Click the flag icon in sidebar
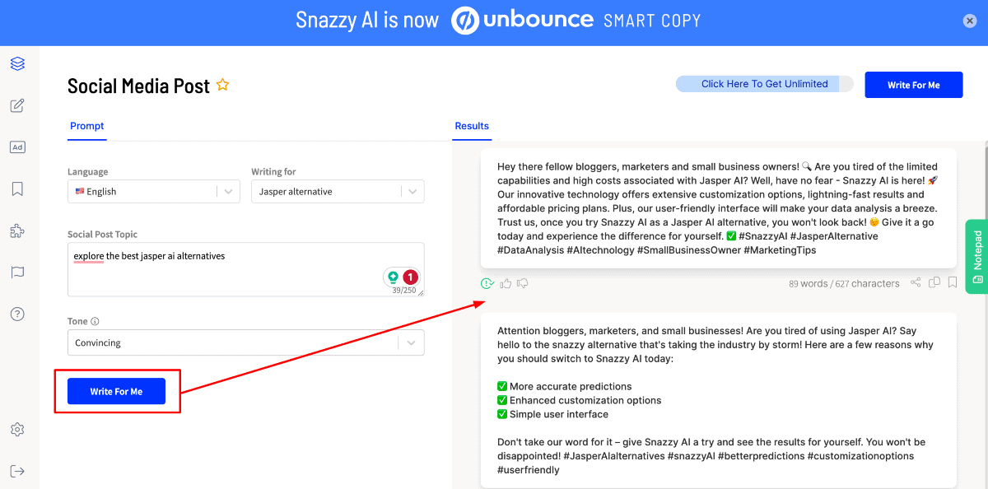 17,272
